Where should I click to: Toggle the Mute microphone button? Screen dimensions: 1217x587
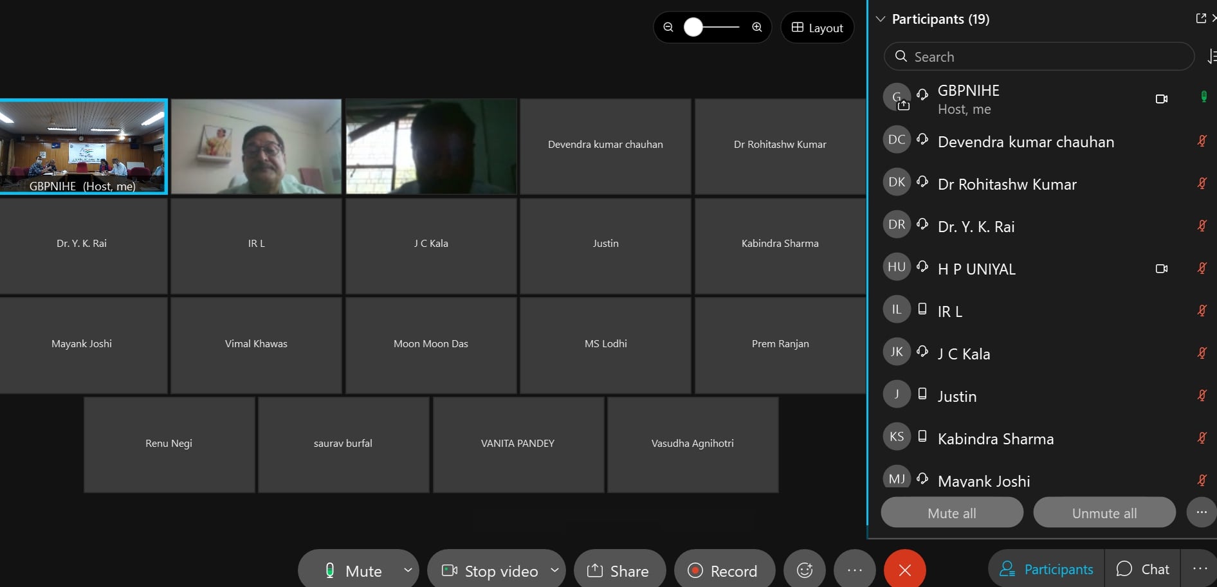[x=353, y=570]
